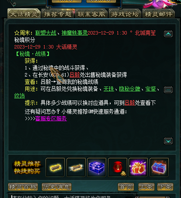Show the previous entry with 上条
Screen dimensions: 181x198
[146, 187]
